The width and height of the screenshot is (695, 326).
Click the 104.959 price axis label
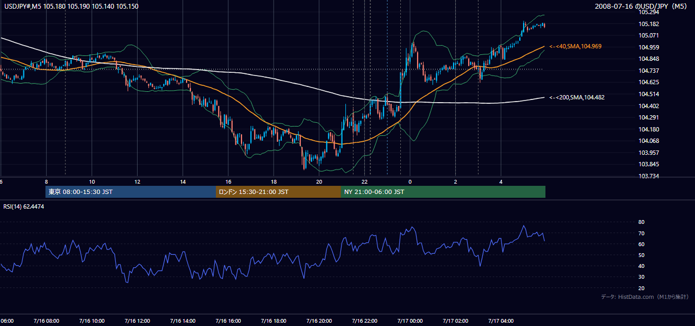coord(648,47)
